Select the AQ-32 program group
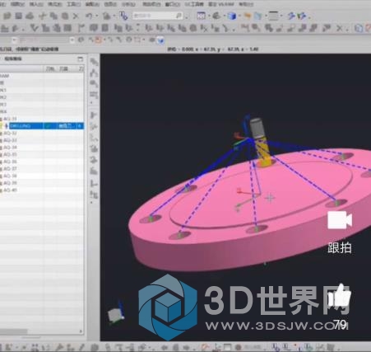Screen dimensions: 371x352 click(x=10, y=134)
